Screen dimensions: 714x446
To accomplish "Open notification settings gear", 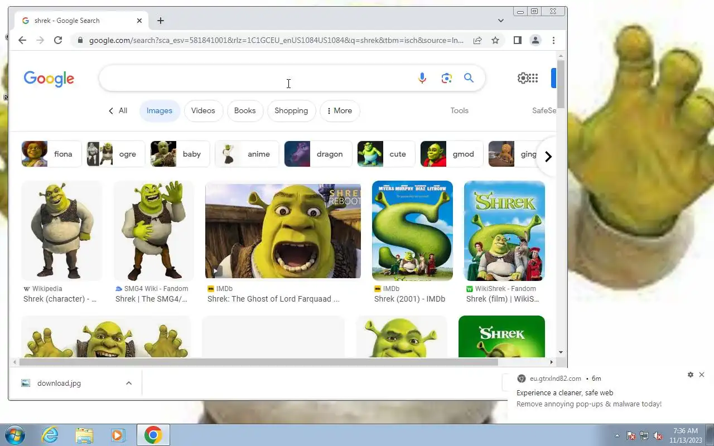I will 691,375.
